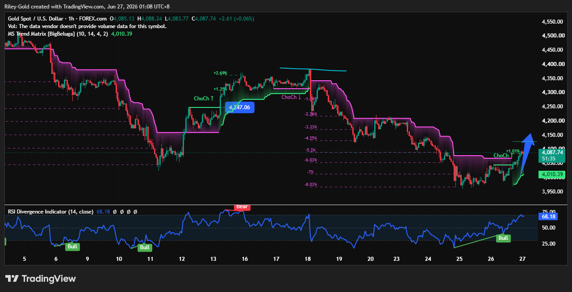The image size is (572, 292).
Task: Click the -7% level label
Action: click(x=310, y=172)
